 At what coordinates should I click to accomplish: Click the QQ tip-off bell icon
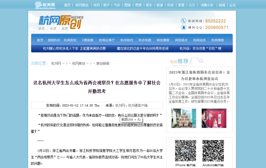[x=183, y=27]
